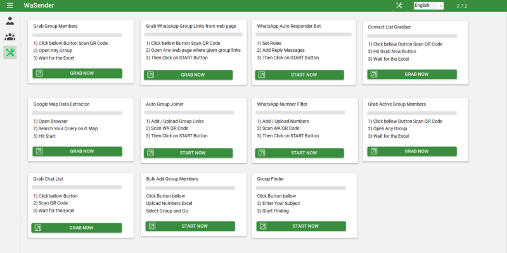Viewport: 507px width, 253px height.
Task: Click the text 'Upload Numbers Excel'
Action: click(169, 203)
